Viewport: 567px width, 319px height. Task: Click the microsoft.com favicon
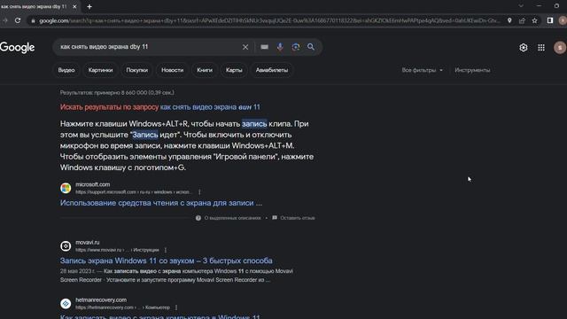tap(66, 188)
